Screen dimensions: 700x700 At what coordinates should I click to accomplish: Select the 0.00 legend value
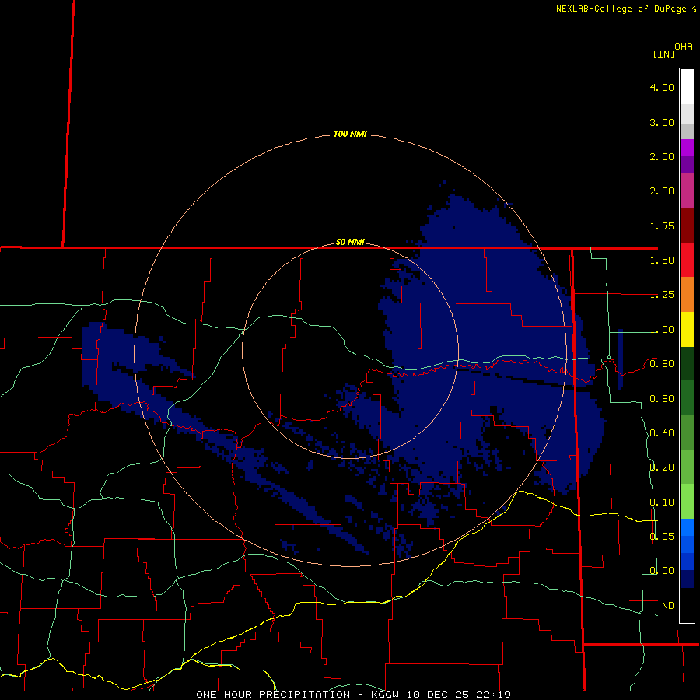coord(662,571)
